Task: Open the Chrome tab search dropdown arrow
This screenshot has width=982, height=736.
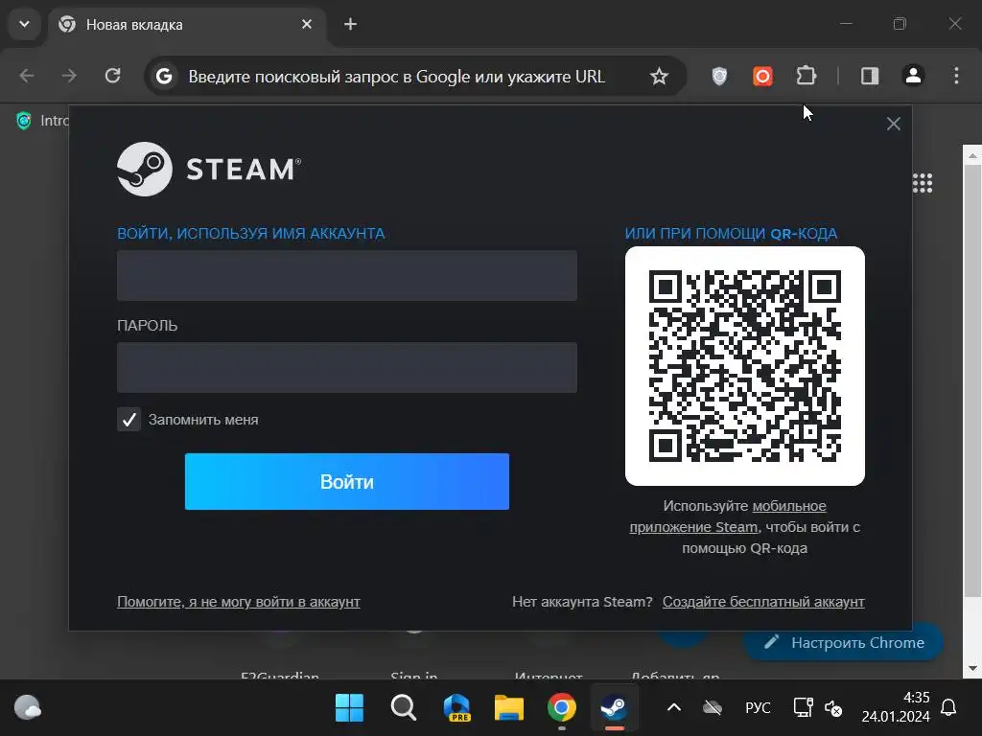Action: click(24, 24)
